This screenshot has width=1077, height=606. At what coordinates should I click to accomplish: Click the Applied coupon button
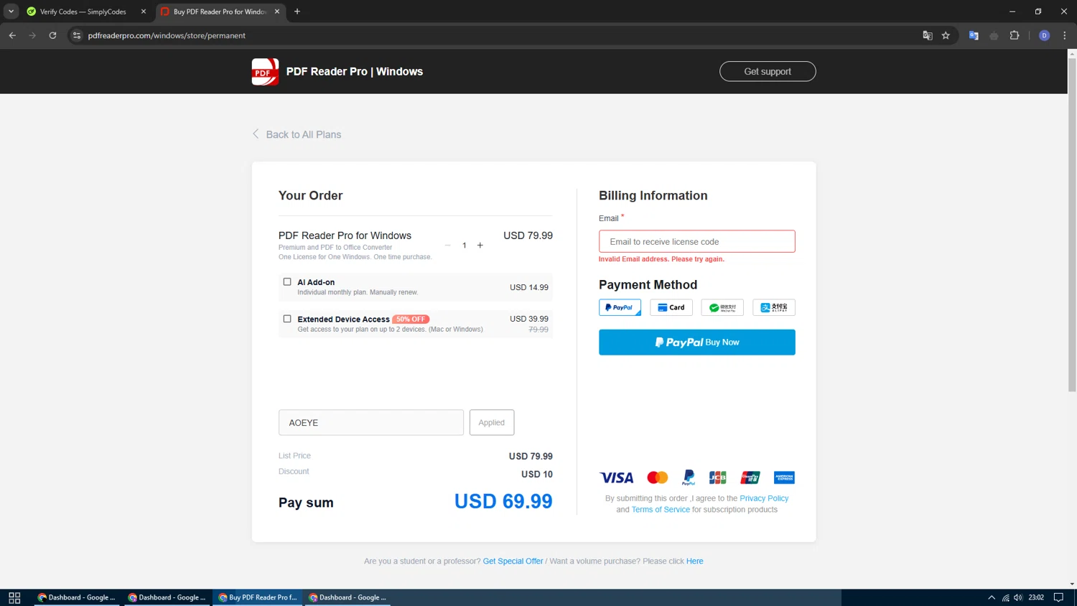[492, 422]
